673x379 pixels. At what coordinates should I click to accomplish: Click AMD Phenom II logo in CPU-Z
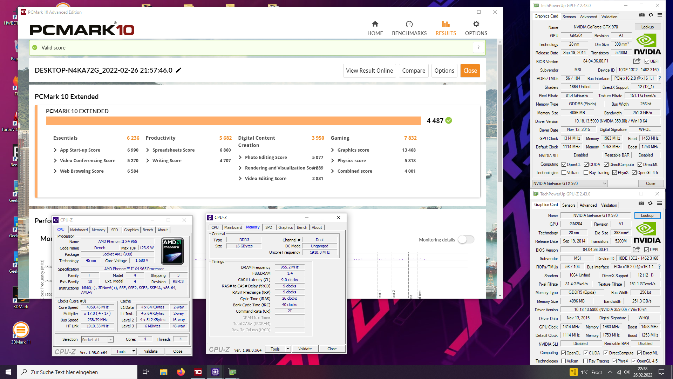(172, 251)
